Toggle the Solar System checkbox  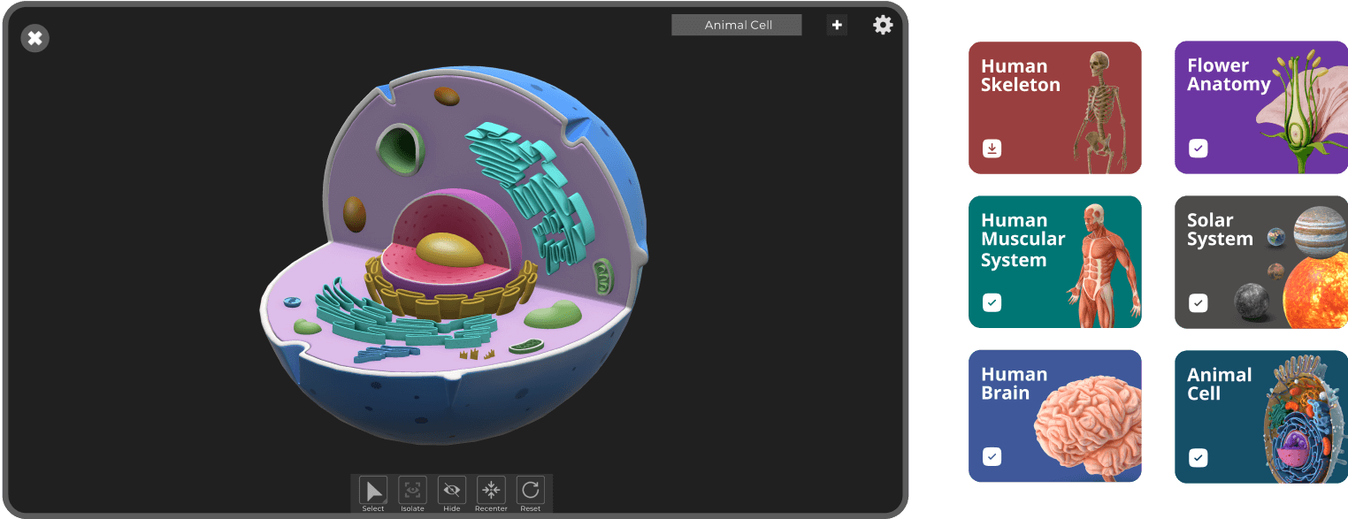coord(1198,303)
